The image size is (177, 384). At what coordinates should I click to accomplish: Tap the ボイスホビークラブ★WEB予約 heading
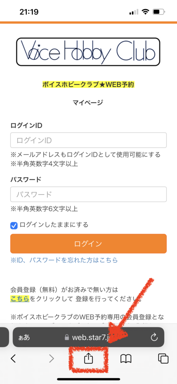pyautogui.click(x=88, y=85)
